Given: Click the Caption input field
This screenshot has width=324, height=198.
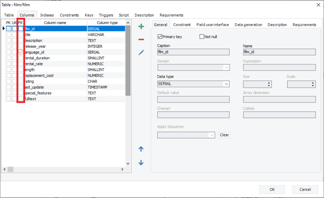Looking at the screenshot, I should click(x=193, y=52).
